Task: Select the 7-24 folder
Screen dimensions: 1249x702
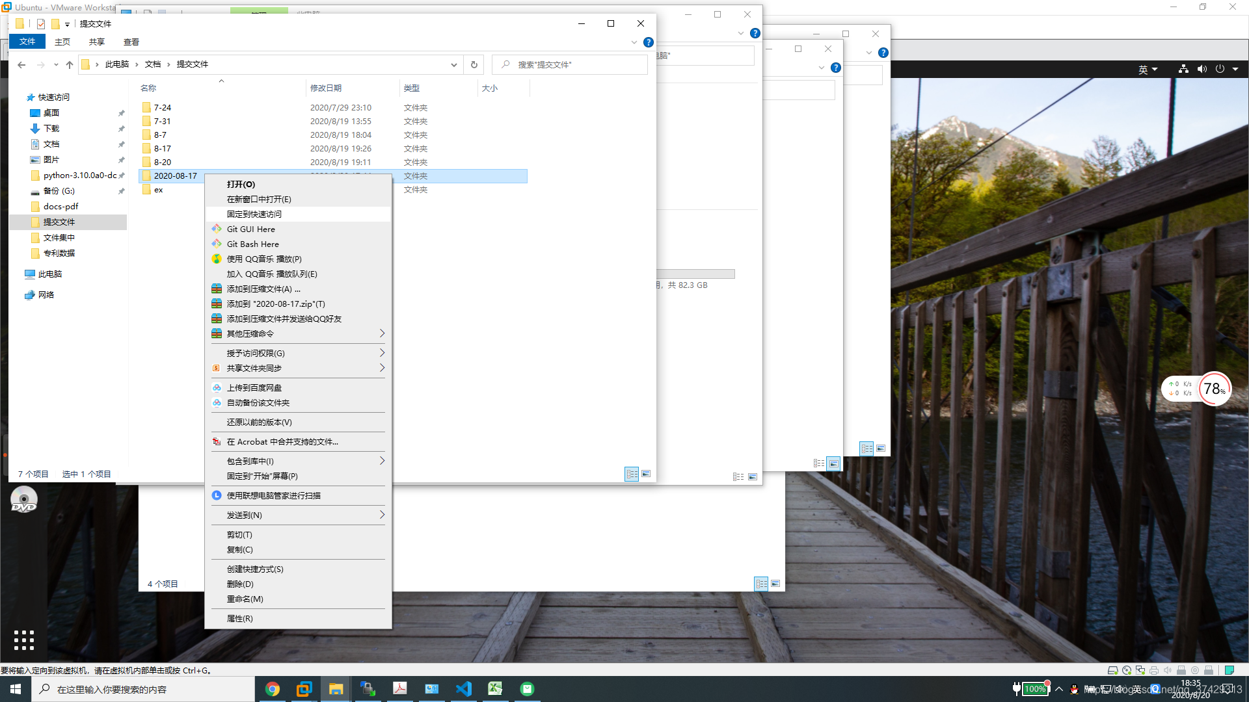Action: (x=162, y=107)
